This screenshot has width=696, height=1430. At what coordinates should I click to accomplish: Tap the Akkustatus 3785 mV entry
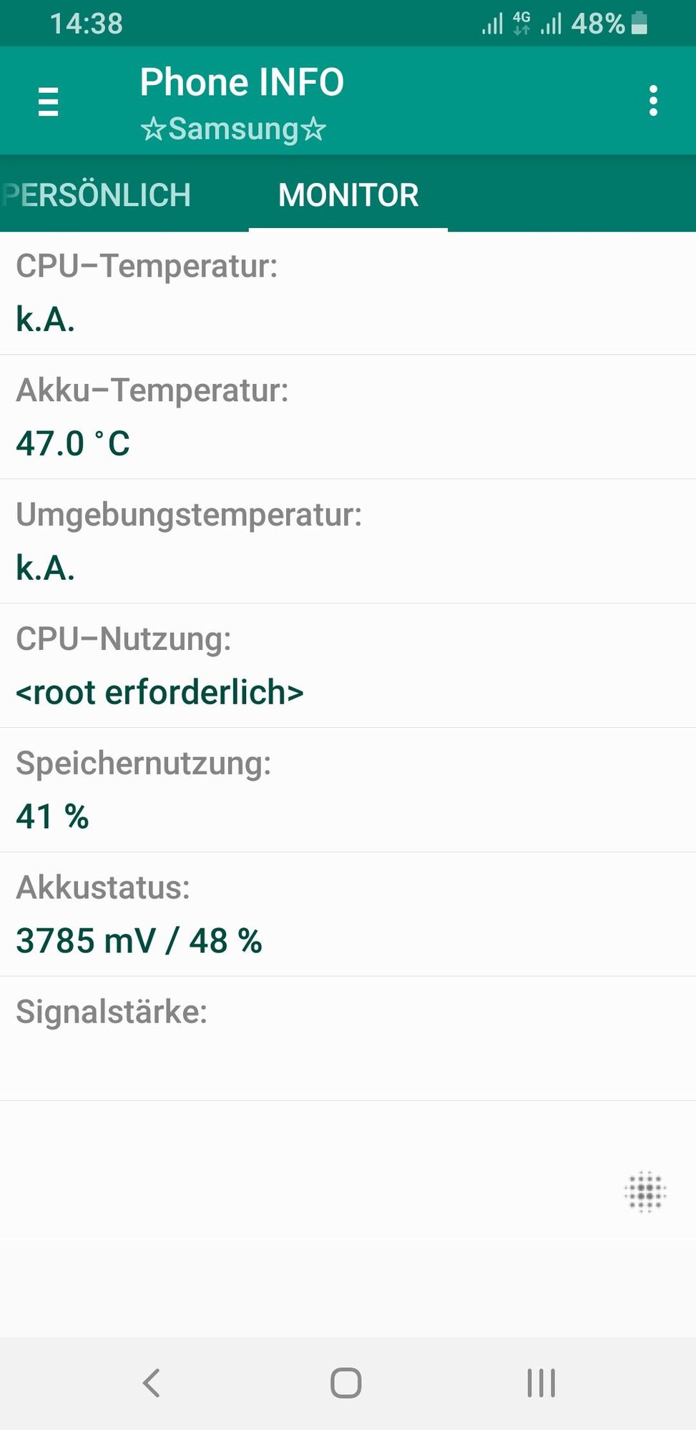point(348,914)
